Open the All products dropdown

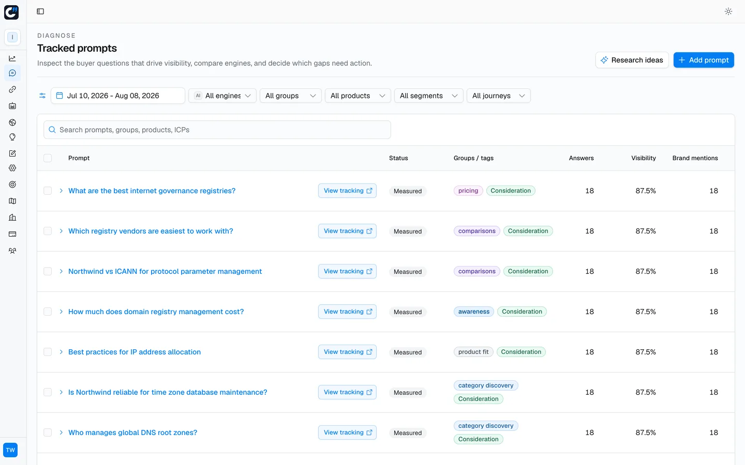(x=358, y=96)
